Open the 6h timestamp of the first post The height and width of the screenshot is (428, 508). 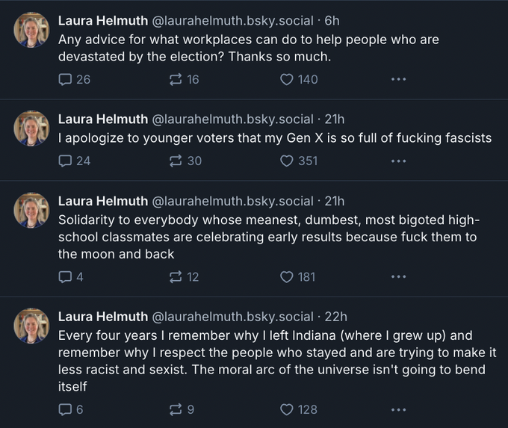pyautogui.click(x=332, y=21)
